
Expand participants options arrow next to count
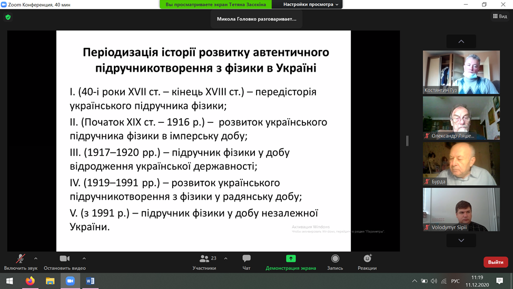coord(226,258)
